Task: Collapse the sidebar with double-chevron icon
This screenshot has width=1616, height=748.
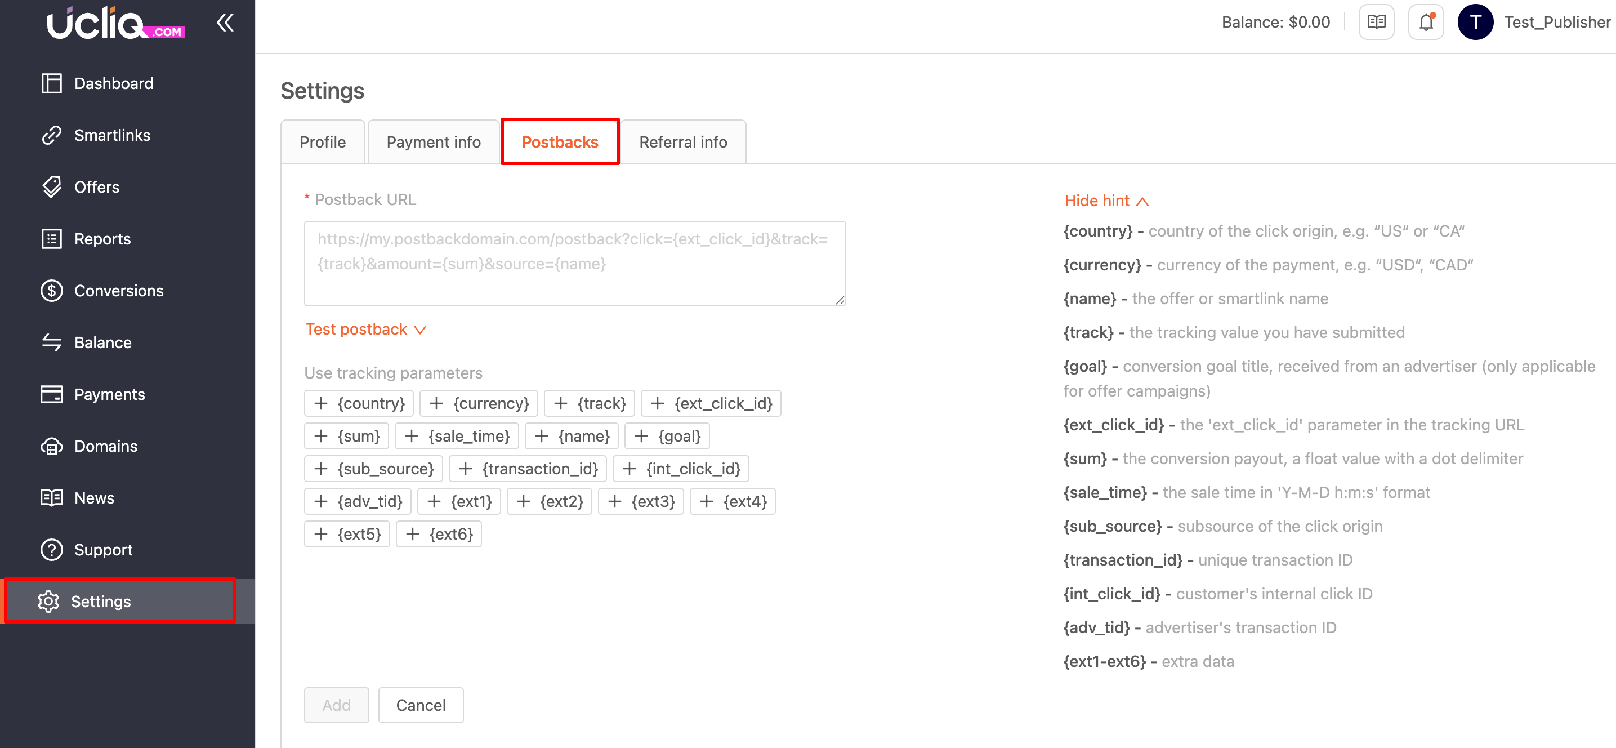Action: (225, 23)
